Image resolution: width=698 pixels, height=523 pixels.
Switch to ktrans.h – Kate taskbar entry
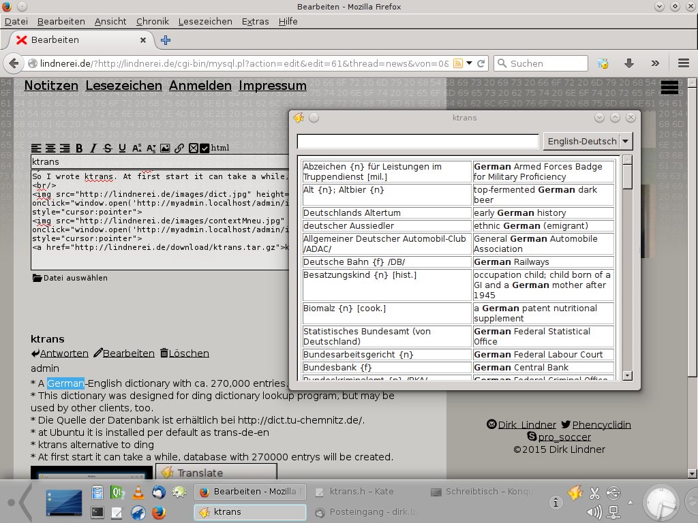(365, 492)
